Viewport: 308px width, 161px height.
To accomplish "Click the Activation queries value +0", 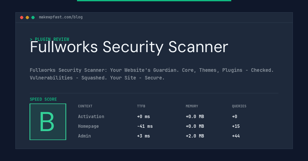I will [235, 117].
